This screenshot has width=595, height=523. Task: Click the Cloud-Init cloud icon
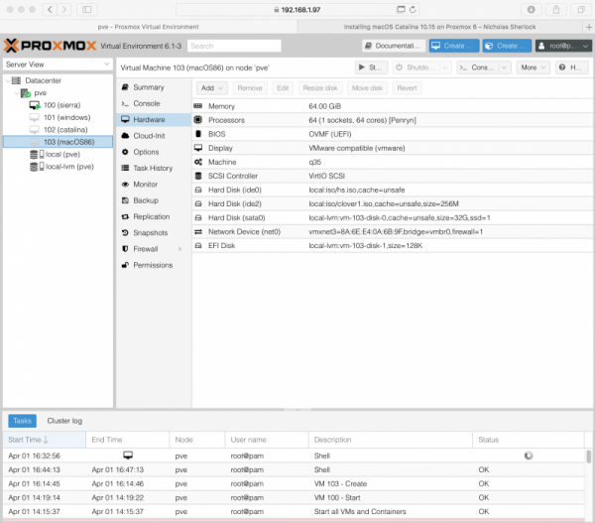pyautogui.click(x=125, y=136)
